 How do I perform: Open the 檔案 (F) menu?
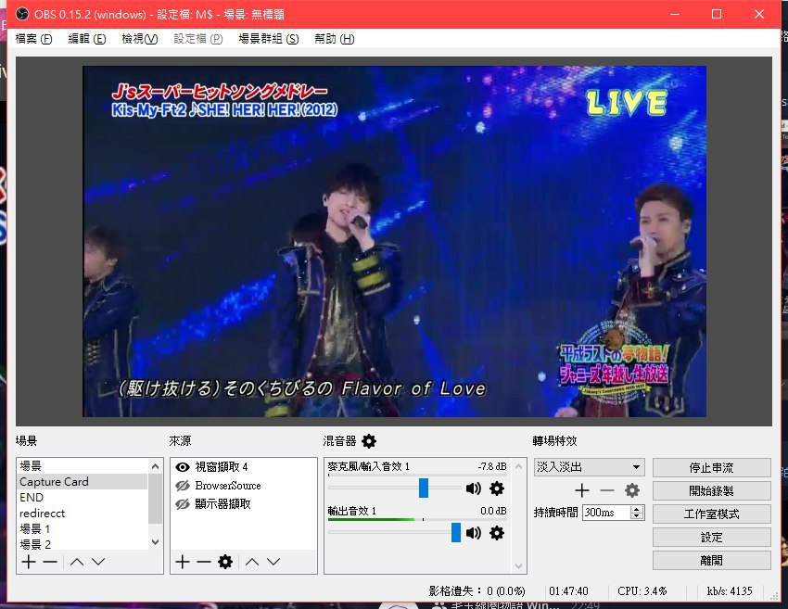[x=33, y=39]
